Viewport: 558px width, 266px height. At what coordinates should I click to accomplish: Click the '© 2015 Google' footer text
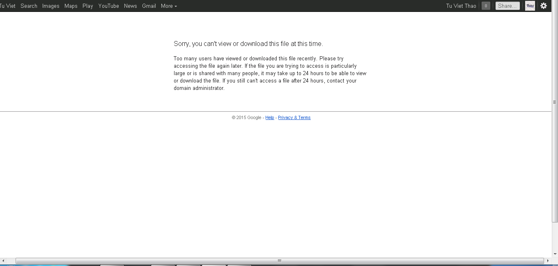pyautogui.click(x=246, y=117)
